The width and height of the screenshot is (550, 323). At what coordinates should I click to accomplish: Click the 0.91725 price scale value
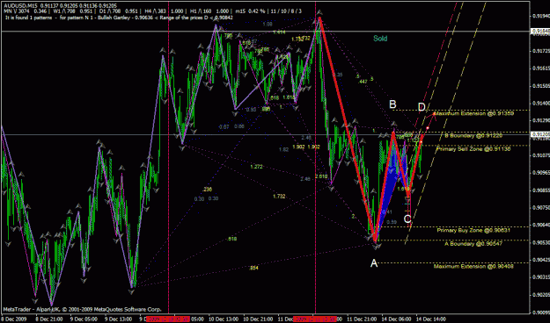(540, 52)
